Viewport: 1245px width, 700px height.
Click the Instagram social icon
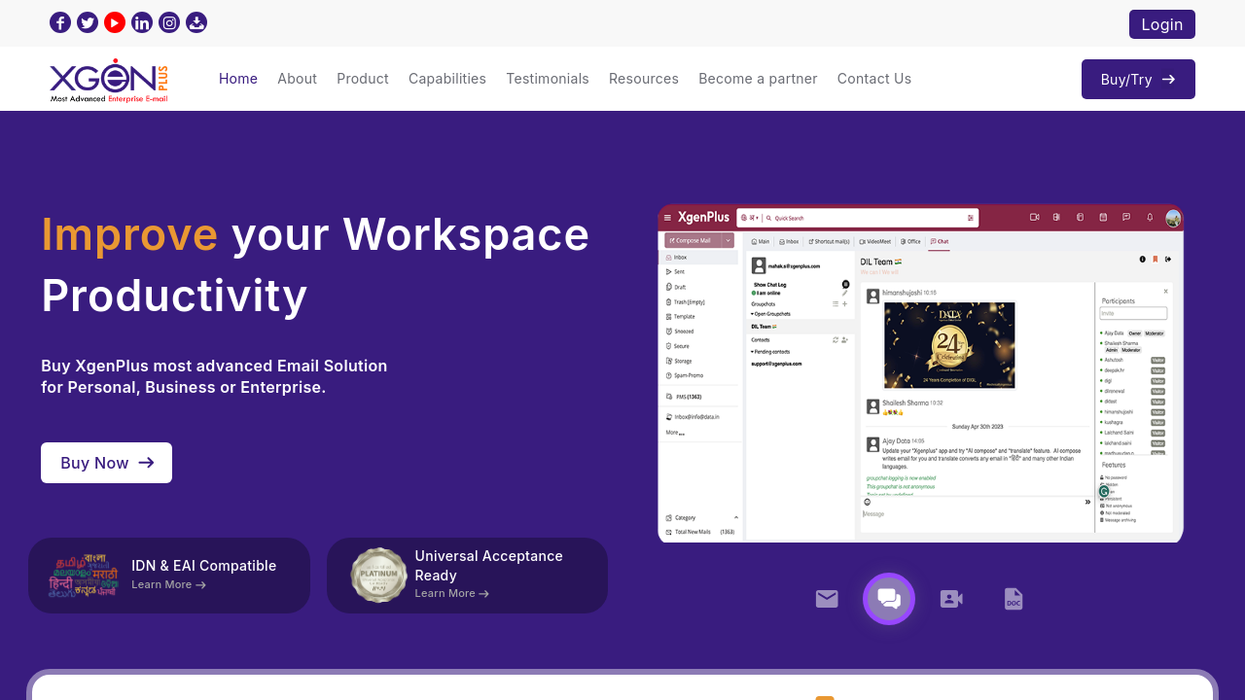[x=169, y=22]
